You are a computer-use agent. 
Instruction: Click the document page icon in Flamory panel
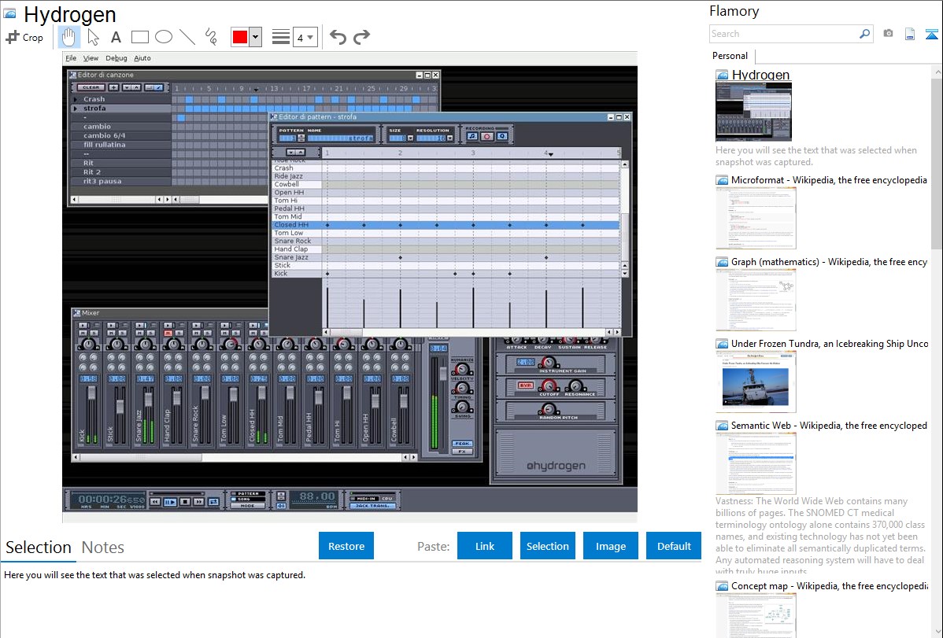910,34
